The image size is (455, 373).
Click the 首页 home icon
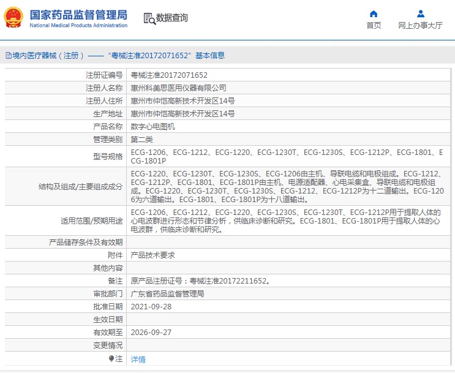click(374, 13)
